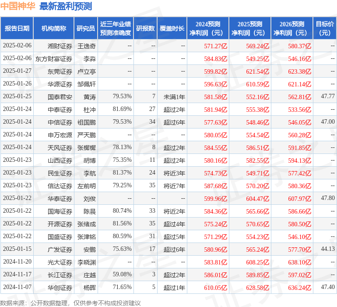
Task: Click target price 47.00
Action: 328,121
